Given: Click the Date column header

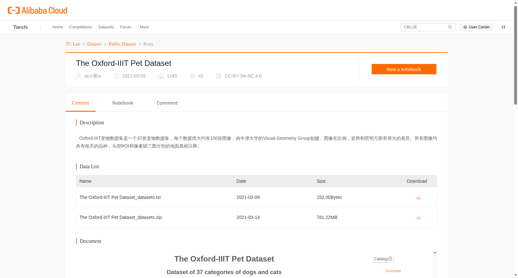Looking at the screenshot, I should point(241,181).
